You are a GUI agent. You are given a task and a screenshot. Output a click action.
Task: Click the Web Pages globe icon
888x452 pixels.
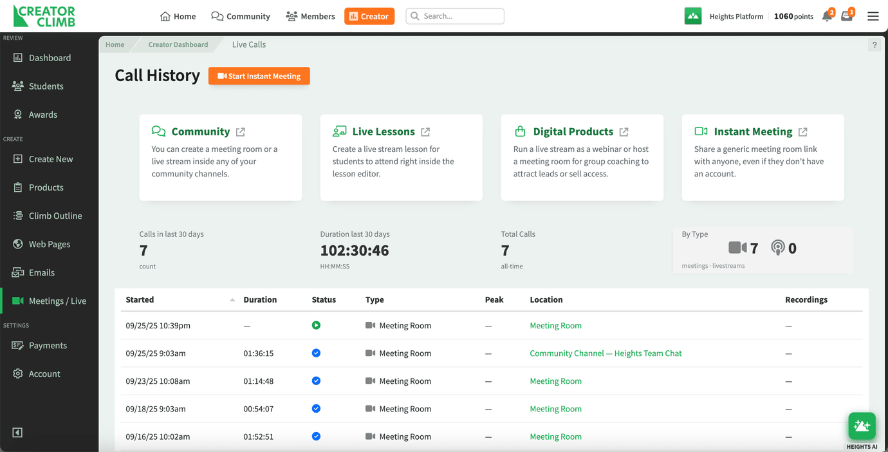(19, 243)
